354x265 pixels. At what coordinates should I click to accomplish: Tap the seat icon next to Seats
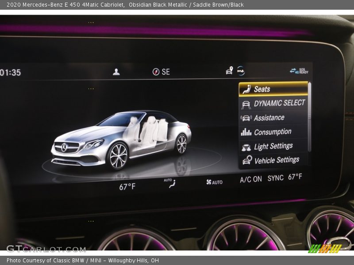[246, 90]
